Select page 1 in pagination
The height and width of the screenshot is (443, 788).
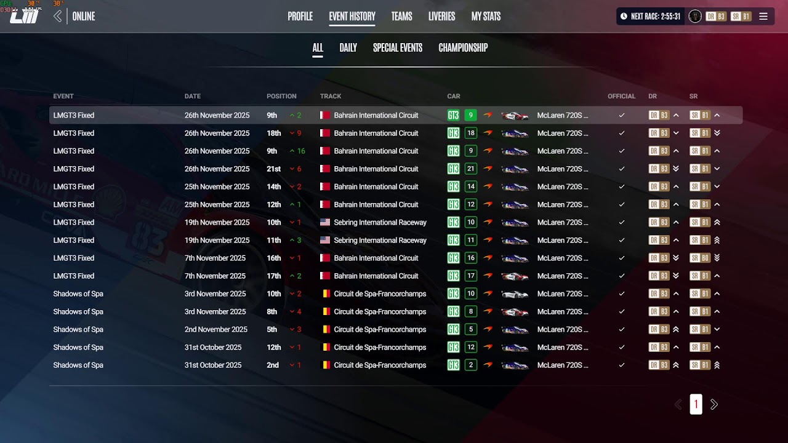[x=696, y=404]
